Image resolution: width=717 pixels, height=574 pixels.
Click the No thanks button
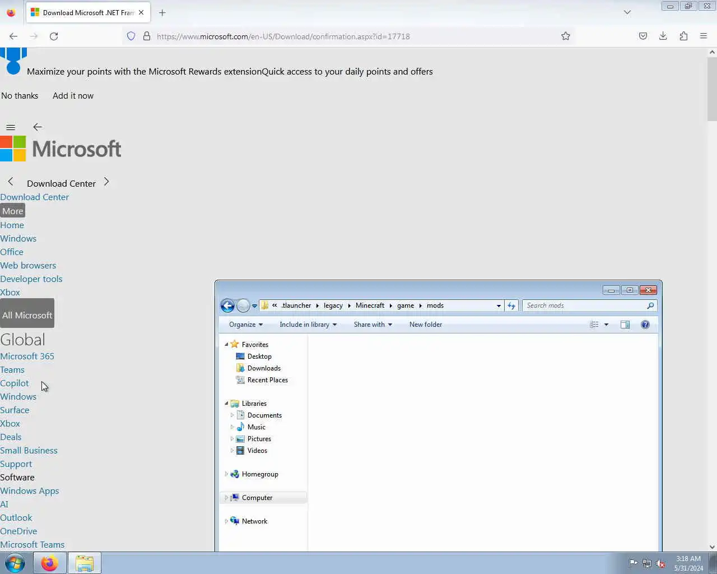click(20, 96)
